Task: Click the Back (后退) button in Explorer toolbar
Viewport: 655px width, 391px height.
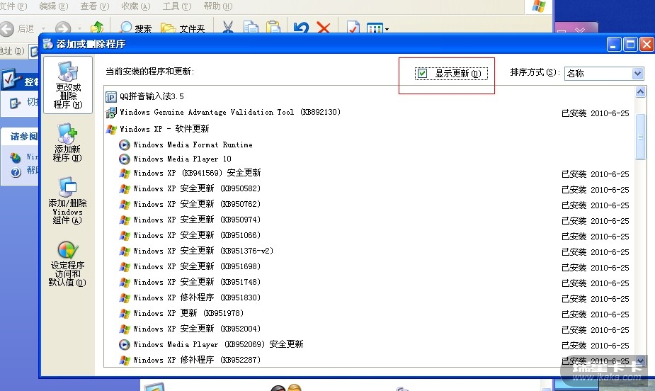Action: [18, 28]
